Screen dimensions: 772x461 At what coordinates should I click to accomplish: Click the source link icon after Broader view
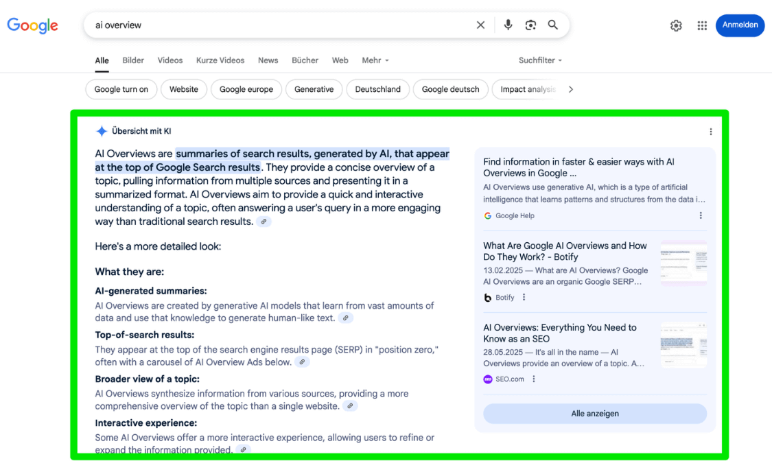click(x=350, y=406)
